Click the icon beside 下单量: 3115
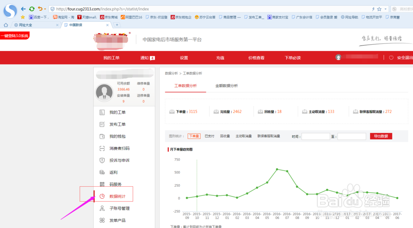413x228 pixels. (172, 112)
